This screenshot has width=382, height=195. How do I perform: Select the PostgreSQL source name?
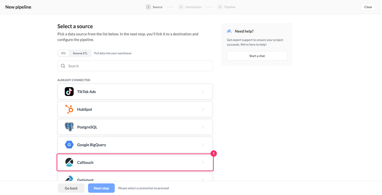point(87,127)
